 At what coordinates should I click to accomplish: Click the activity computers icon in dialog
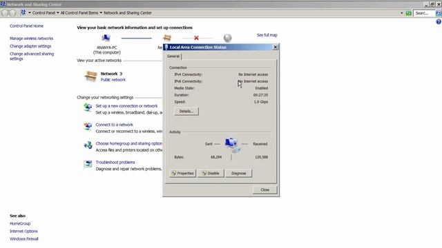233,145
